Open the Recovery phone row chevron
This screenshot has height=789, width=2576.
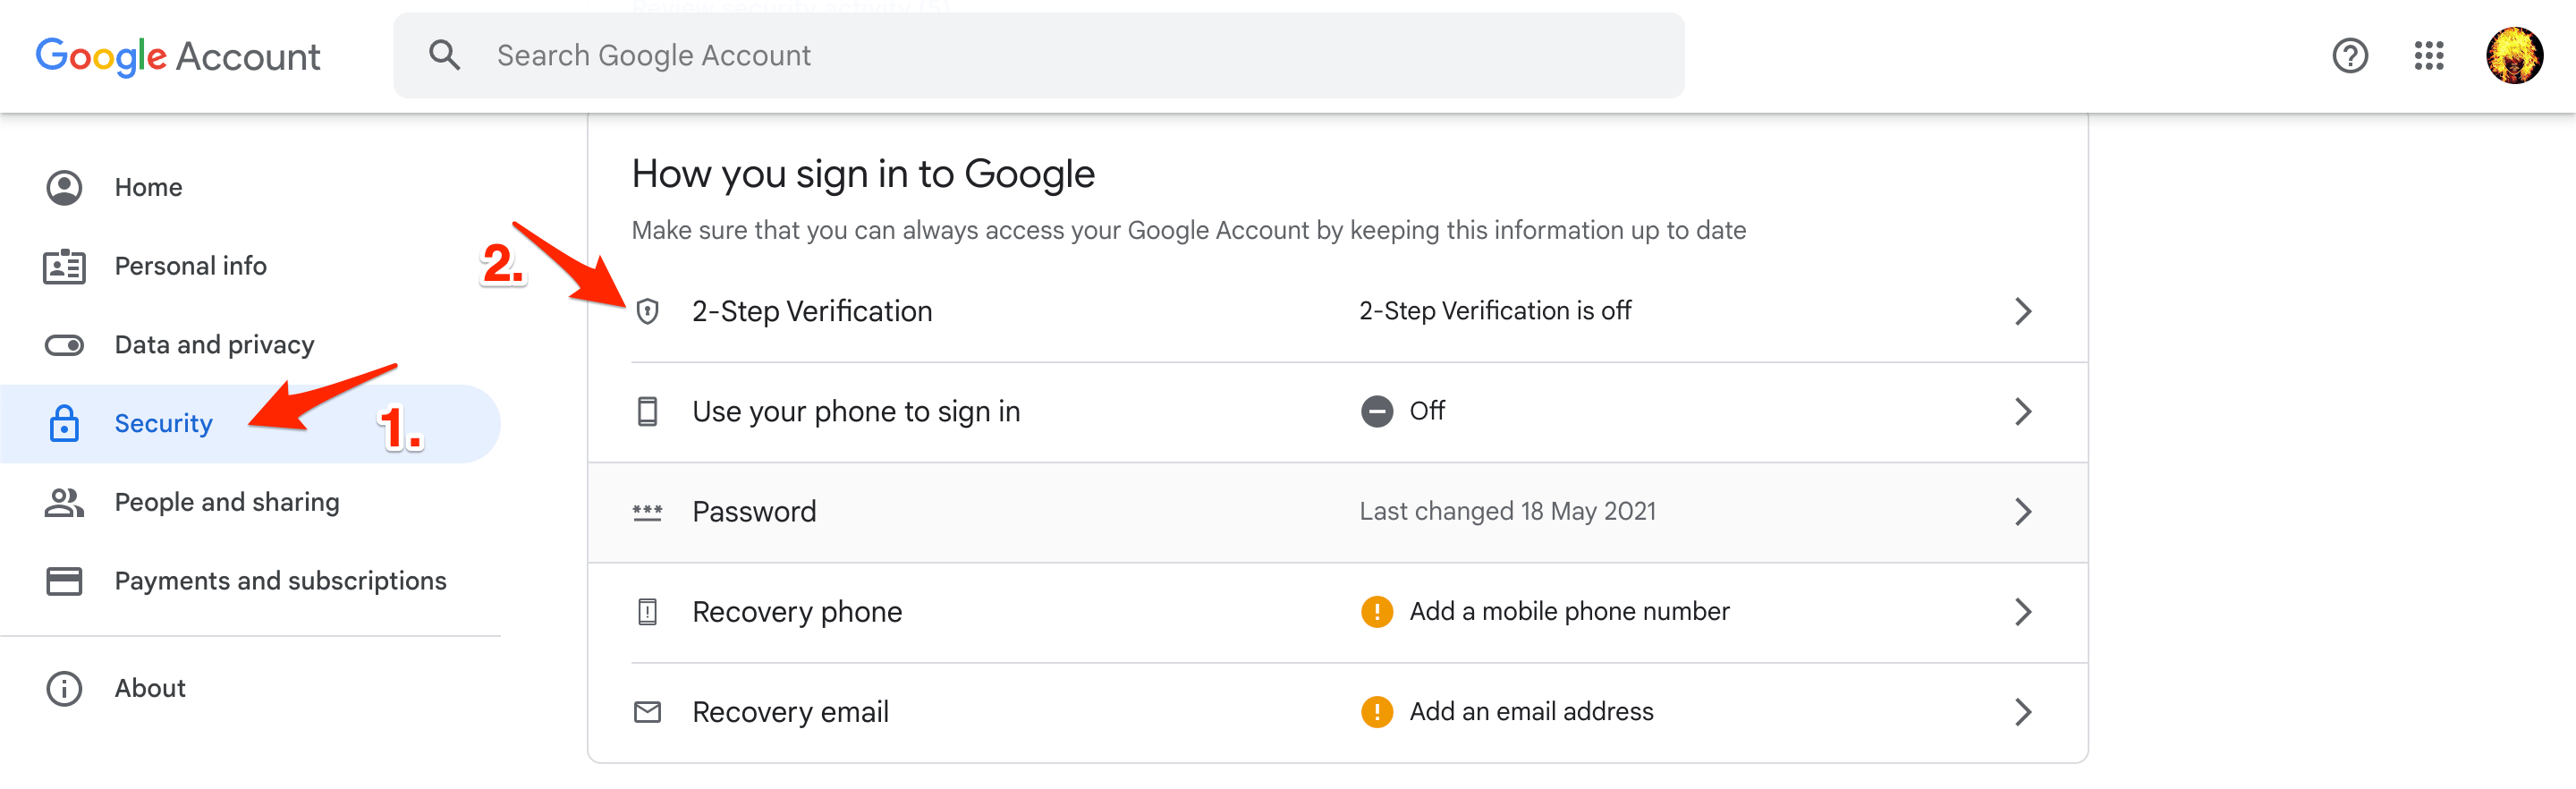tap(2022, 612)
